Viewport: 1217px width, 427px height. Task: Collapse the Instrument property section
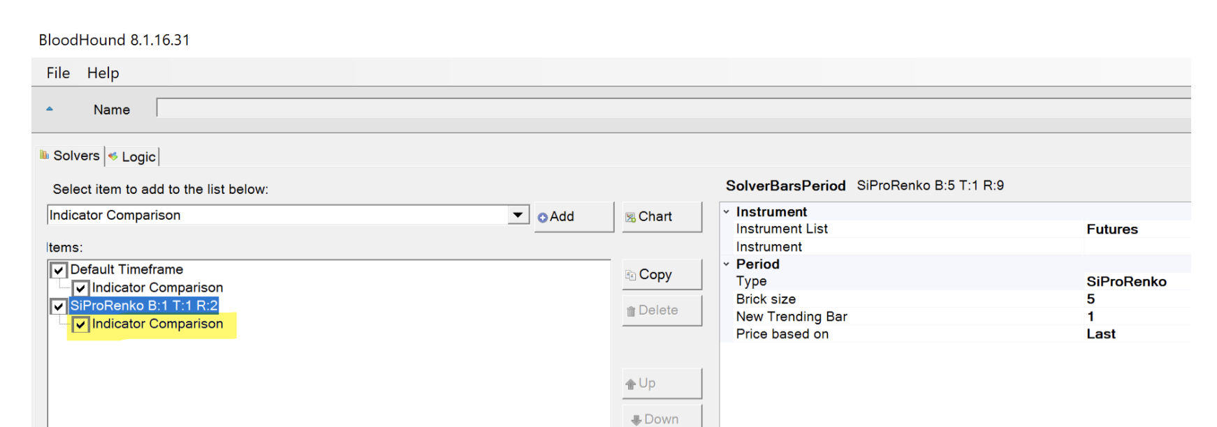(727, 211)
